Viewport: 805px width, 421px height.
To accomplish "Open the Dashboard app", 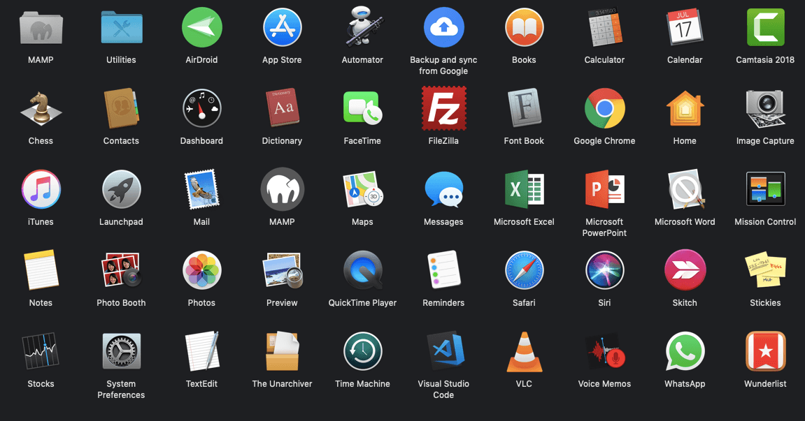I will 201,108.
